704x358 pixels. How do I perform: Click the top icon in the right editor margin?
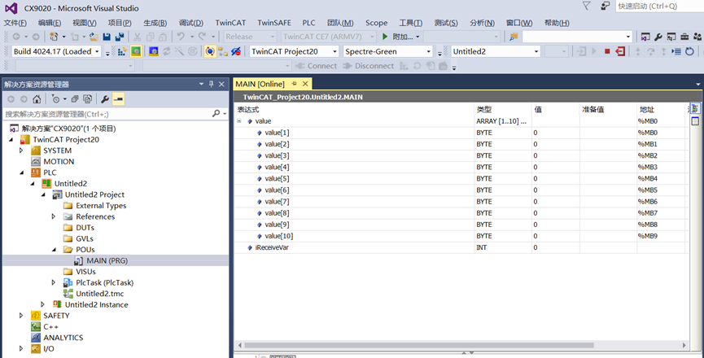(x=695, y=108)
